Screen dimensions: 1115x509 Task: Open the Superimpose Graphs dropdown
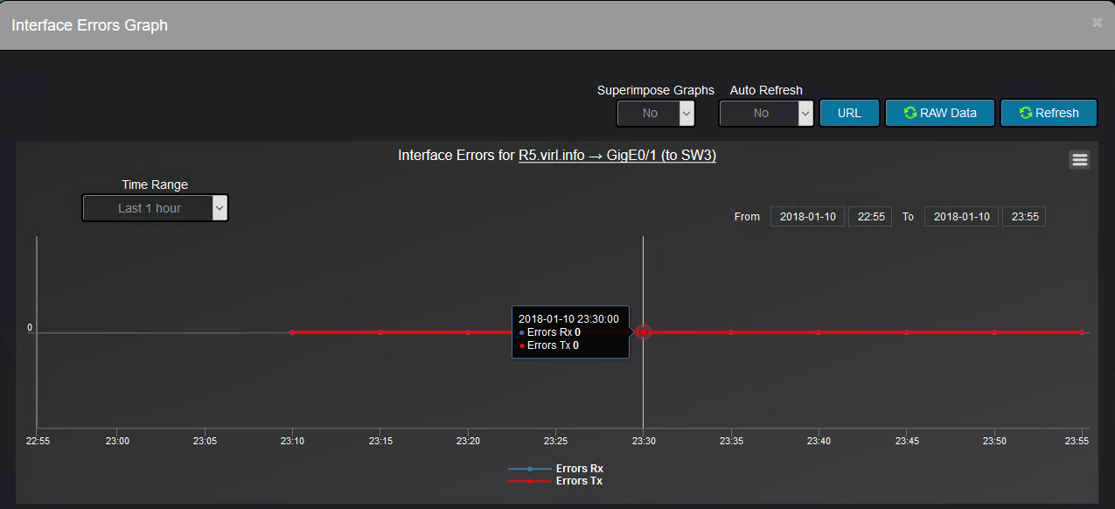(x=656, y=113)
